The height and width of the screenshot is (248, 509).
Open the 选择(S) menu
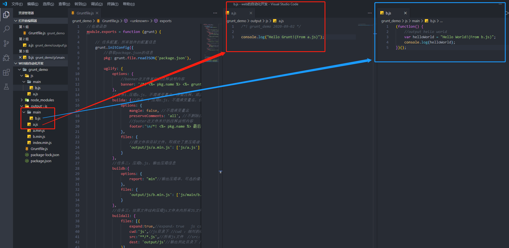click(48, 4)
